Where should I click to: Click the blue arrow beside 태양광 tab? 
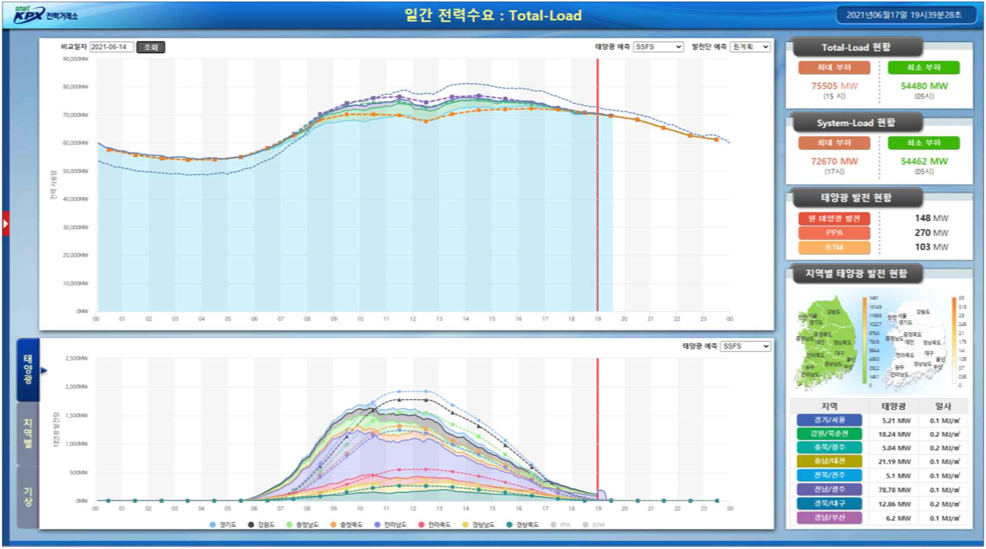44,371
